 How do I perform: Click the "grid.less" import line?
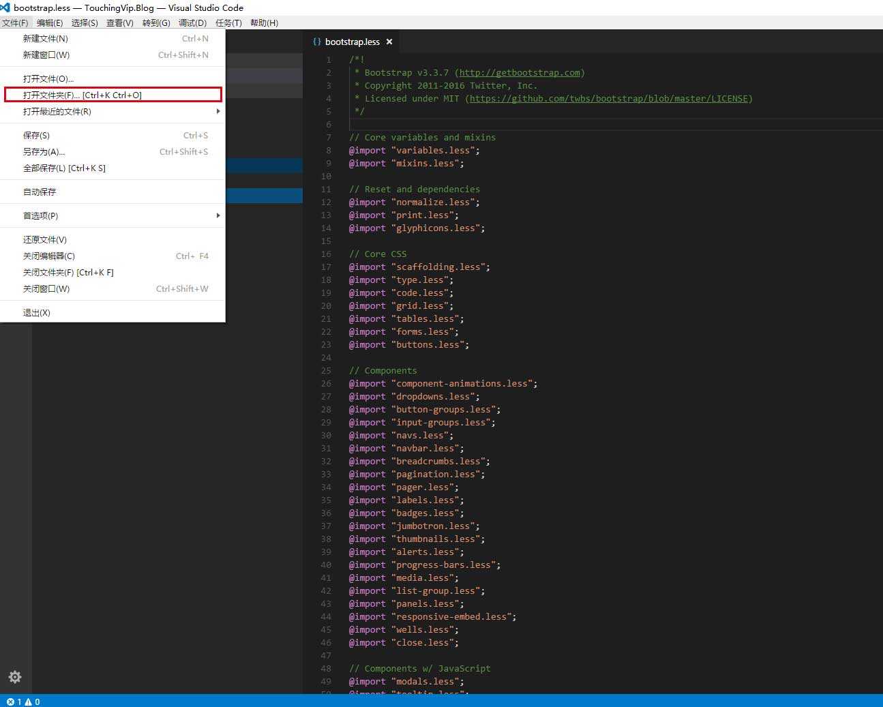click(x=401, y=306)
